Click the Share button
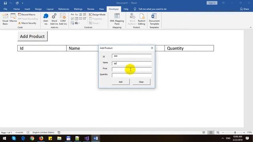This screenshot has width=253, height=142. coord(244,9)
